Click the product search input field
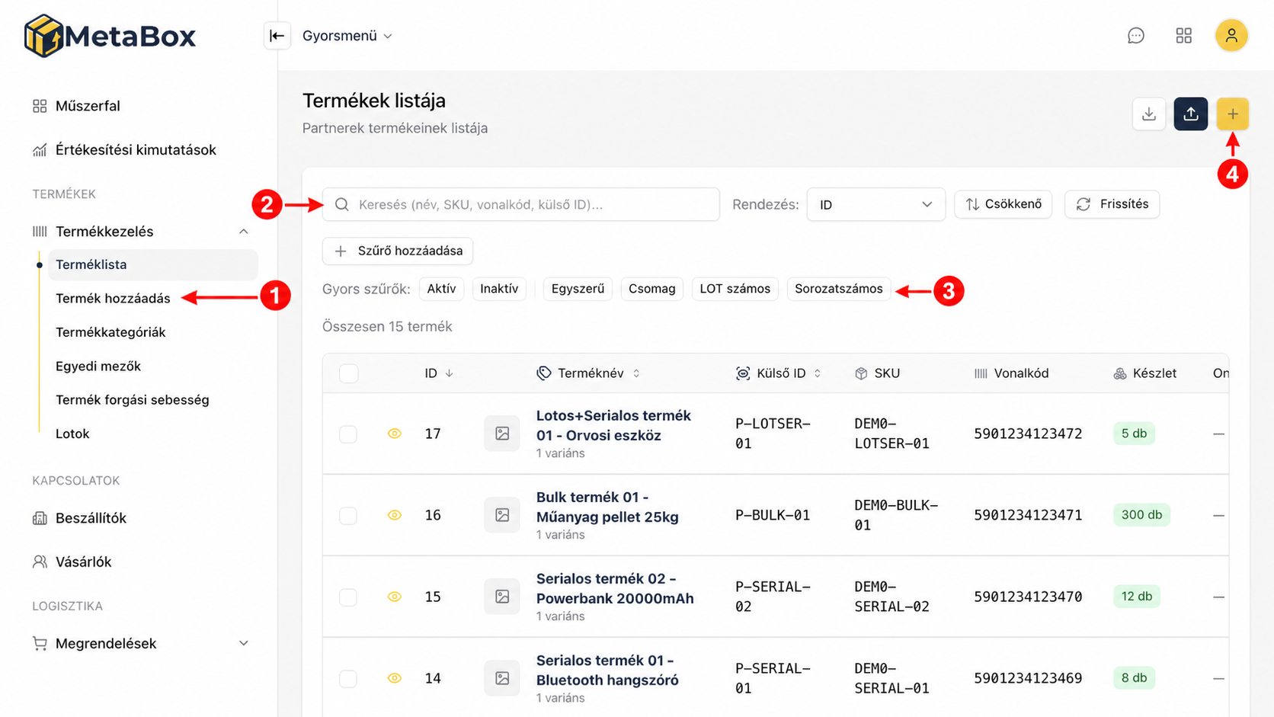1274x717 pixels. pos(521,204)
